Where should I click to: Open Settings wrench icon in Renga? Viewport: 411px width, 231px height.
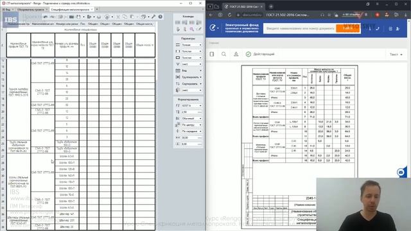pyautogui.click(x=153, y=17)
